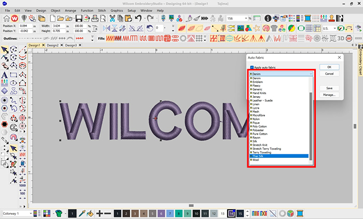Click the eyedropper color pick icon
The height and width of the screenshot is (219, 363).
[x=82, y=213]
